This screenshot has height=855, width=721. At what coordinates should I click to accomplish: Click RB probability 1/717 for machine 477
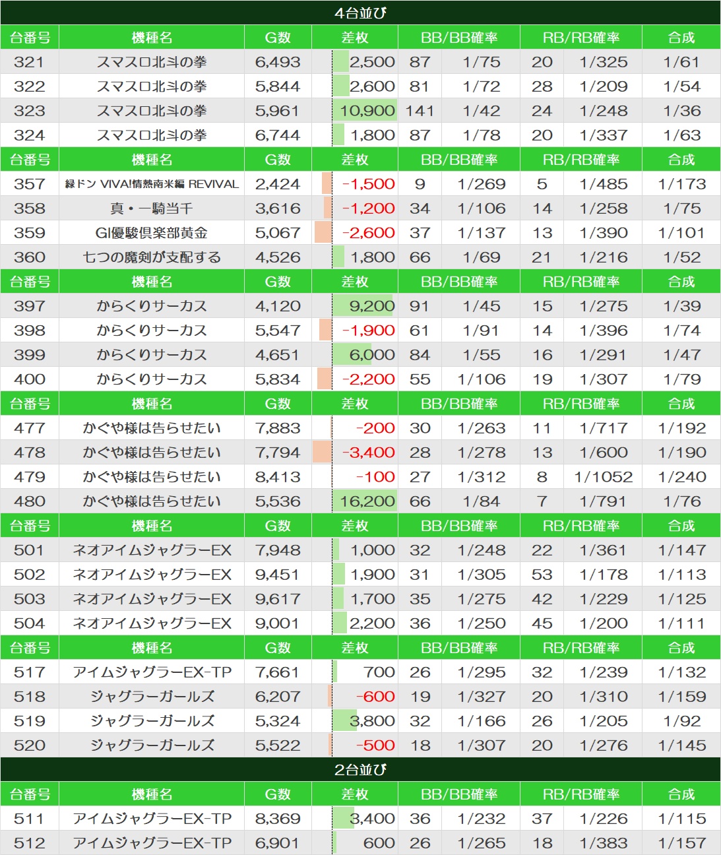click(604, 428)
